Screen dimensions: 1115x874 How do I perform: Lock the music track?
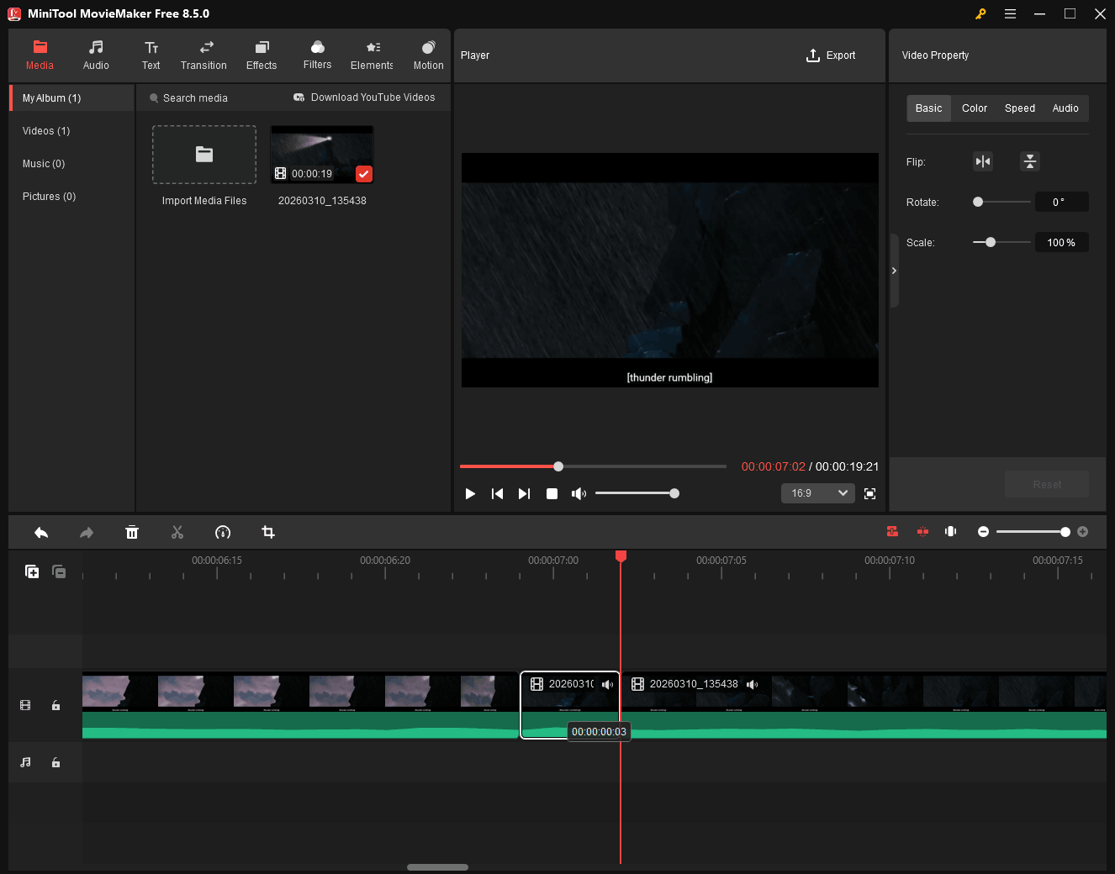click(x=55, y=762)
